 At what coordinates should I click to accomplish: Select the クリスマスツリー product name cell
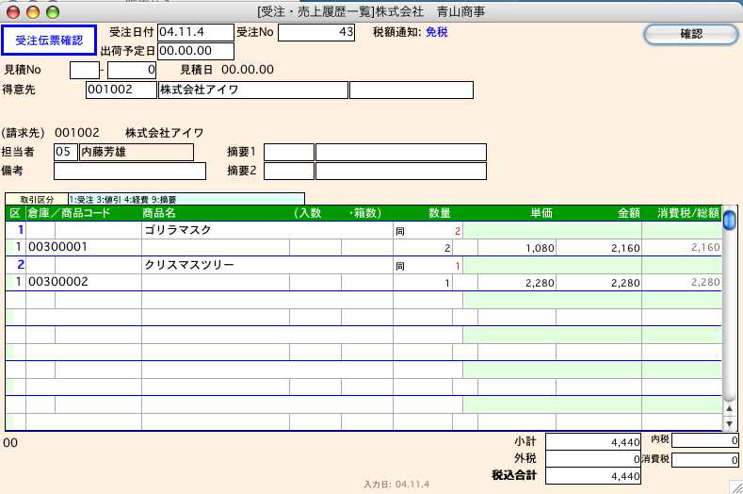pos(266,265)
